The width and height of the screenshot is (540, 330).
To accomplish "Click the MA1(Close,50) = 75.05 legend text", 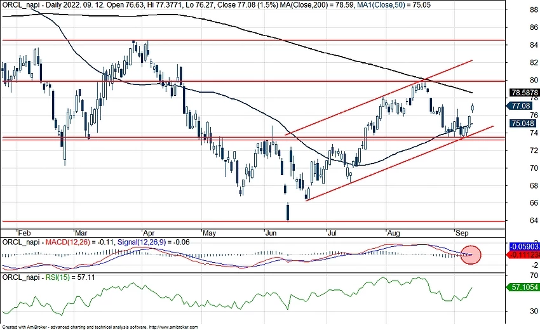I will pyautogui.click(x=393, y=5).
